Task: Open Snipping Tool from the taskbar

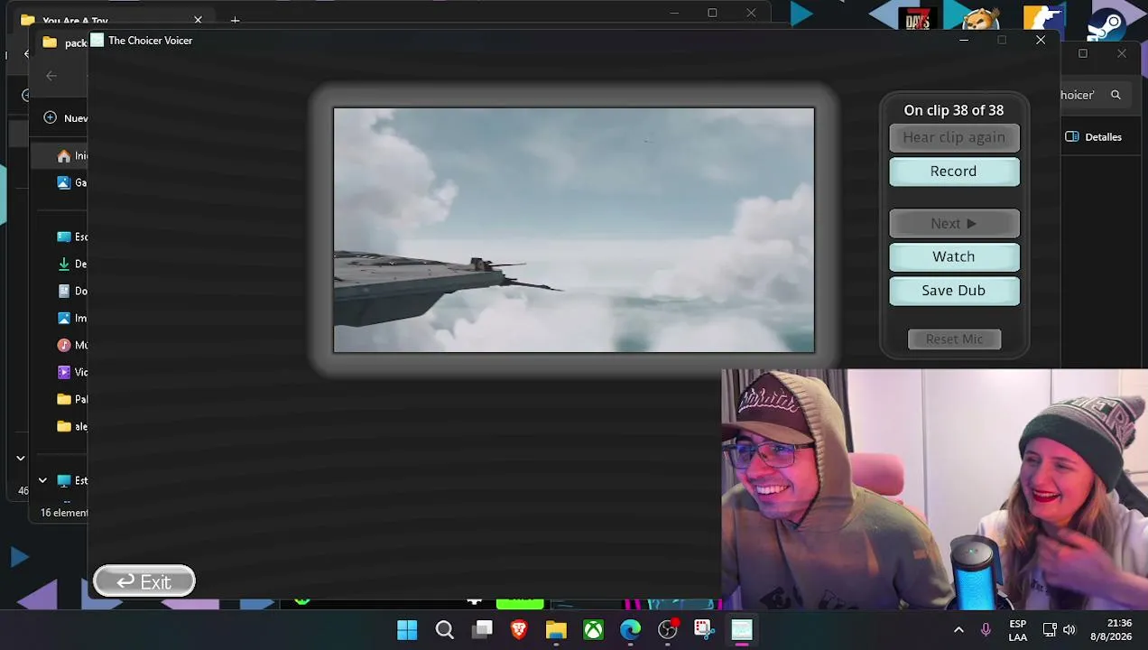Action: [x=704, y=630]
